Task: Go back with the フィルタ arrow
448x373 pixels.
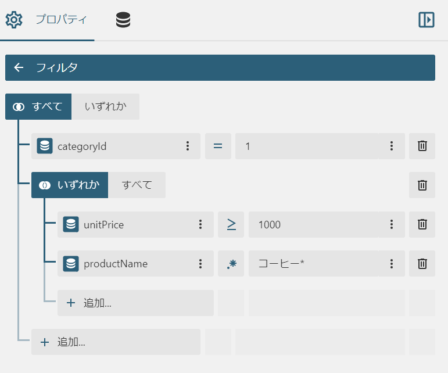Action: pos(19,67)
